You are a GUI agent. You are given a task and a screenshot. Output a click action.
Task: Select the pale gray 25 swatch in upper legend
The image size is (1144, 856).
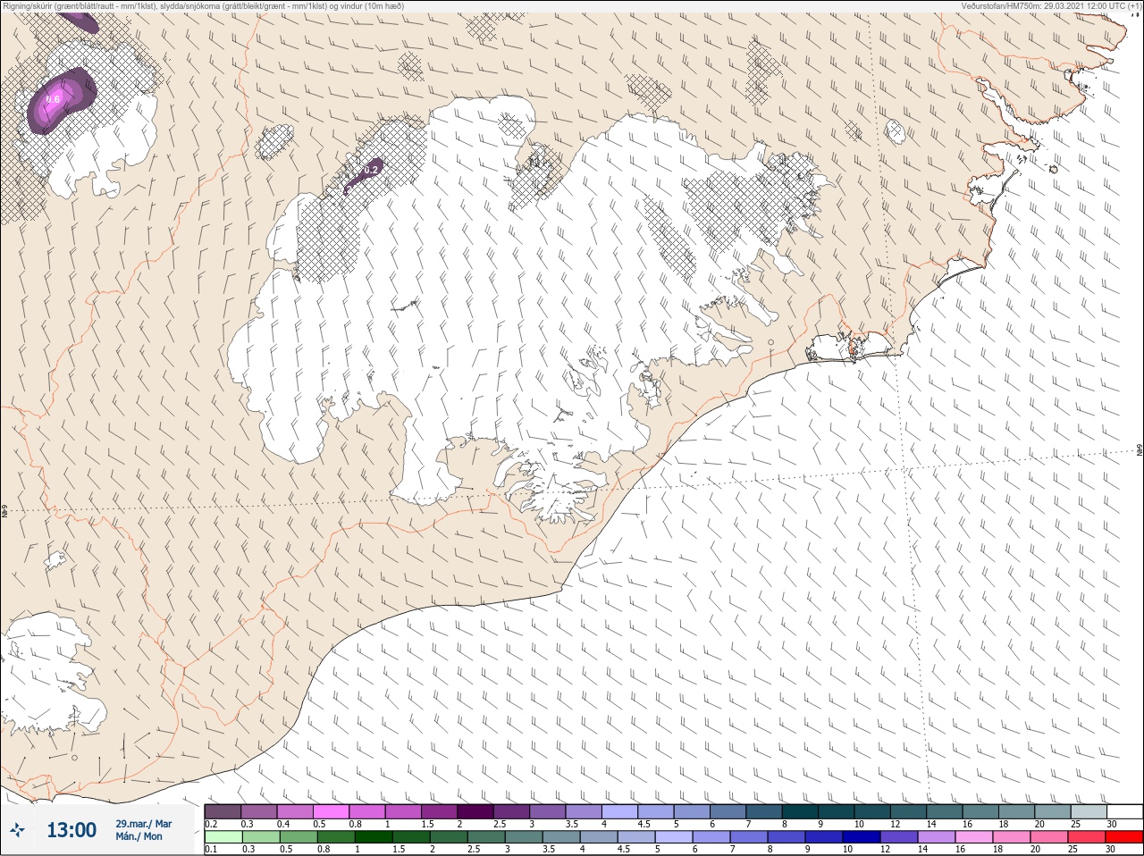click(x=1089, y=811)
